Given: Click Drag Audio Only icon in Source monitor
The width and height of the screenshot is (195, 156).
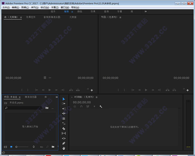Looking at the screenshot, I should [50, 78].
